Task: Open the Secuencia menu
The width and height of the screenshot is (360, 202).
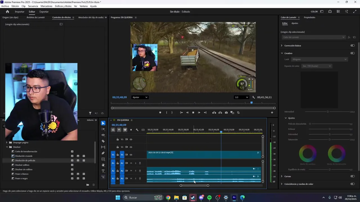Action: [33, 6]
